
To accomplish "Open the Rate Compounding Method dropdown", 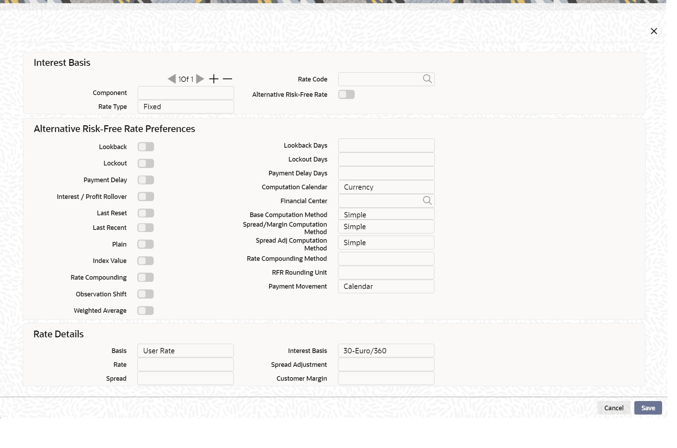I will pos(386,259).
